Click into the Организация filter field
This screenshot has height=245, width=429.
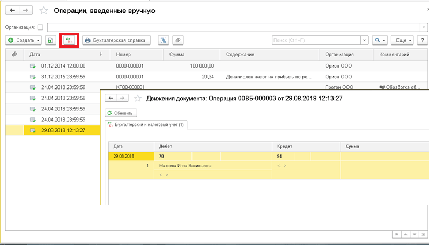click(234, 27)
